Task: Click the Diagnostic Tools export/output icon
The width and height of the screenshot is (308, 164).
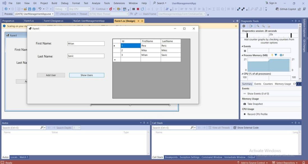Action: tap(251, 26)
